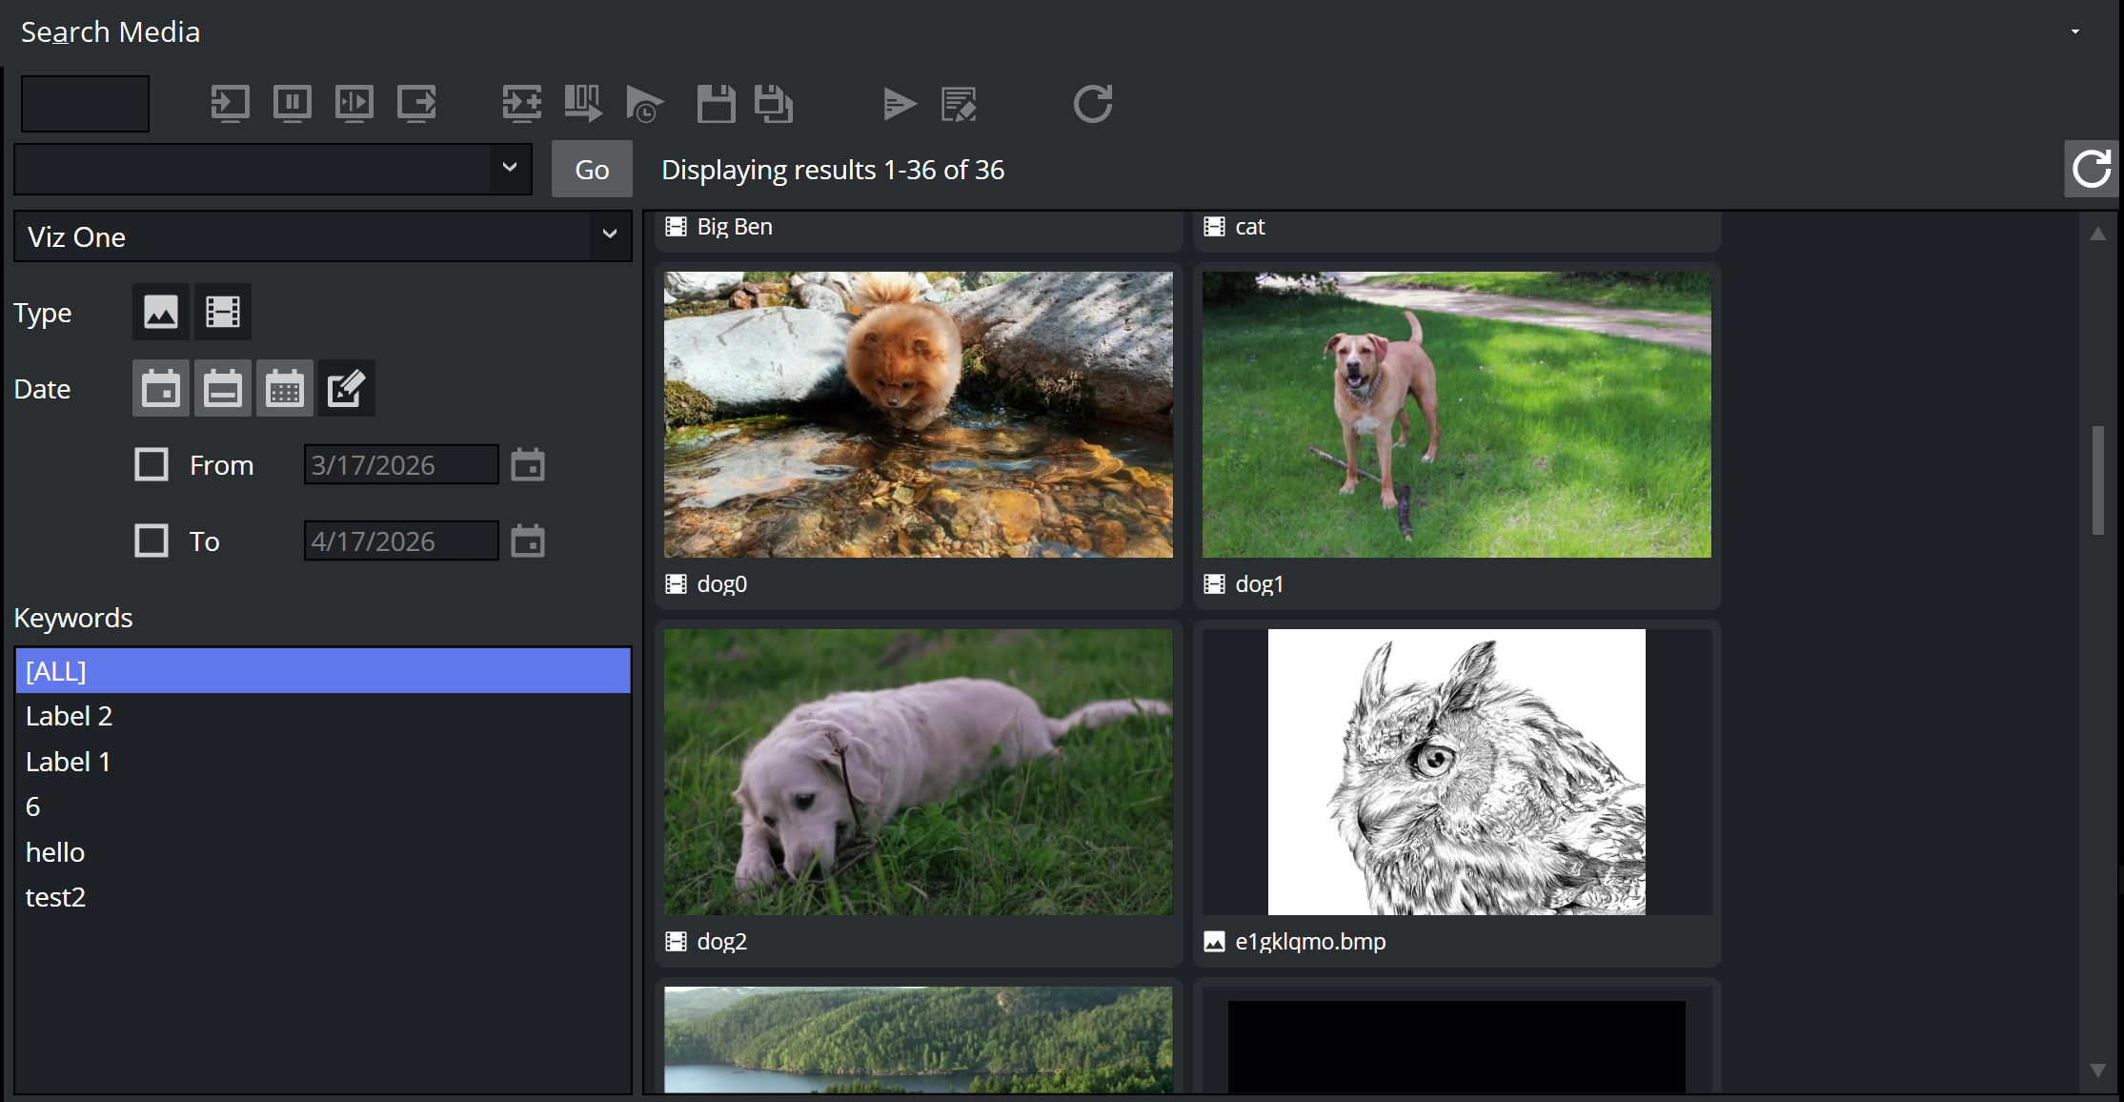Click the send text arrow icon
This screenshot has height=1102, width=2124.
coord(900,103)
